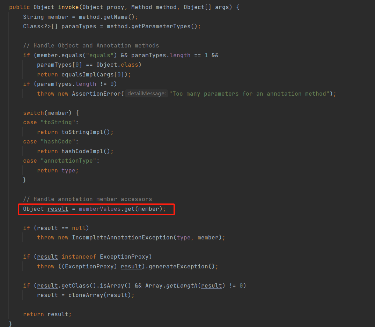Click the "Handle annotation member accessors" comment

pos(87,199)
